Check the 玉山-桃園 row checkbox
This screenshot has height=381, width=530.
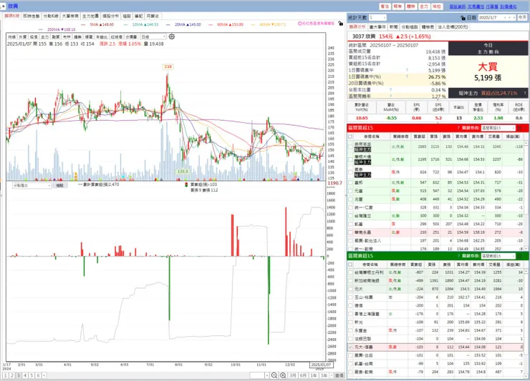[x=350, y=297]
